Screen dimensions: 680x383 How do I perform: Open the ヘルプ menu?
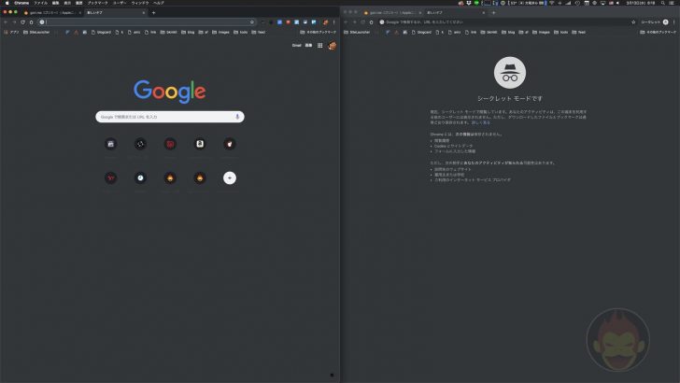[159, 3]
